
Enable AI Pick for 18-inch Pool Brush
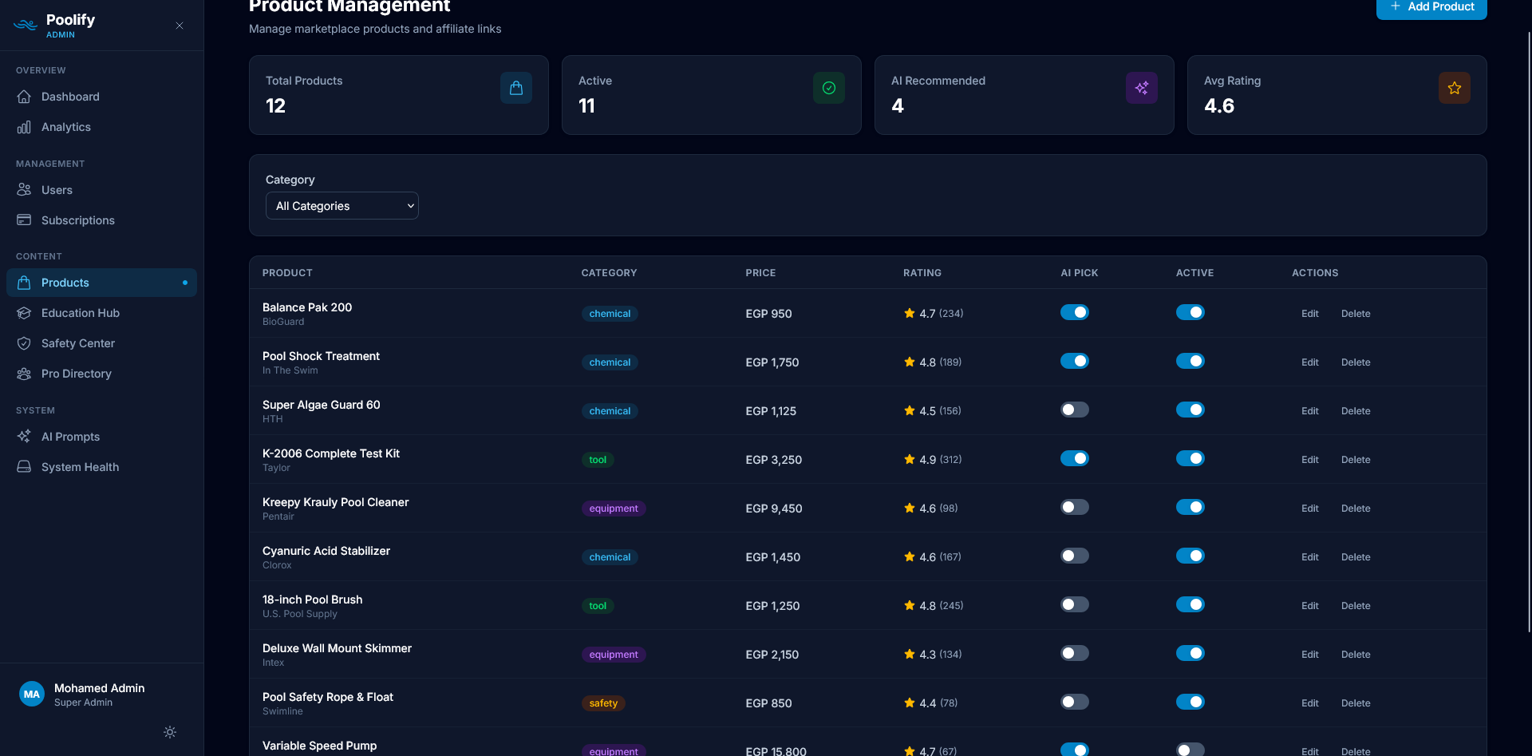[x=1075, y=604]
